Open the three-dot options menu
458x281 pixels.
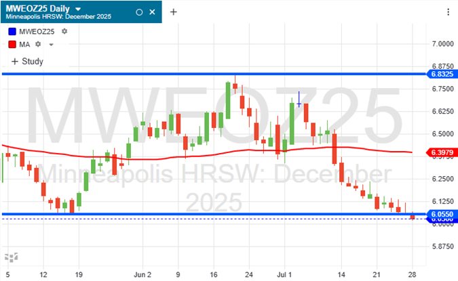[448, 12]
